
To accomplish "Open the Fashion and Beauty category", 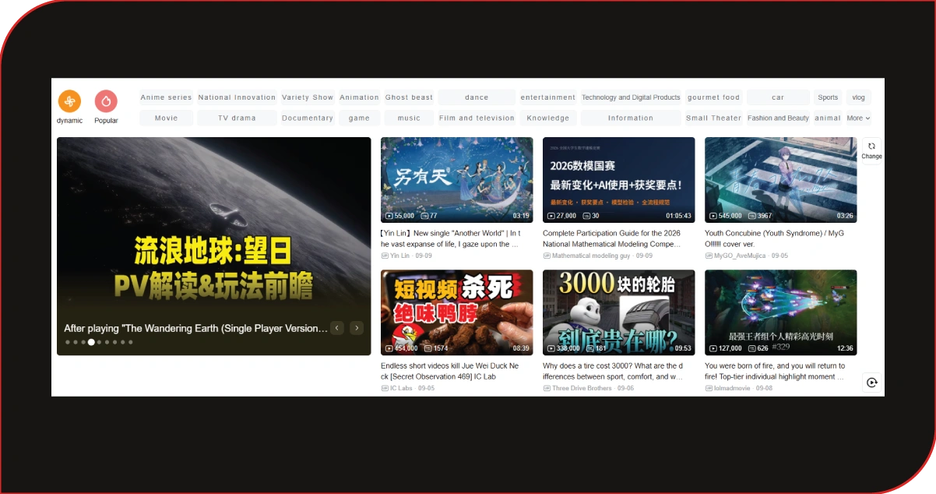I will point(778,118).
